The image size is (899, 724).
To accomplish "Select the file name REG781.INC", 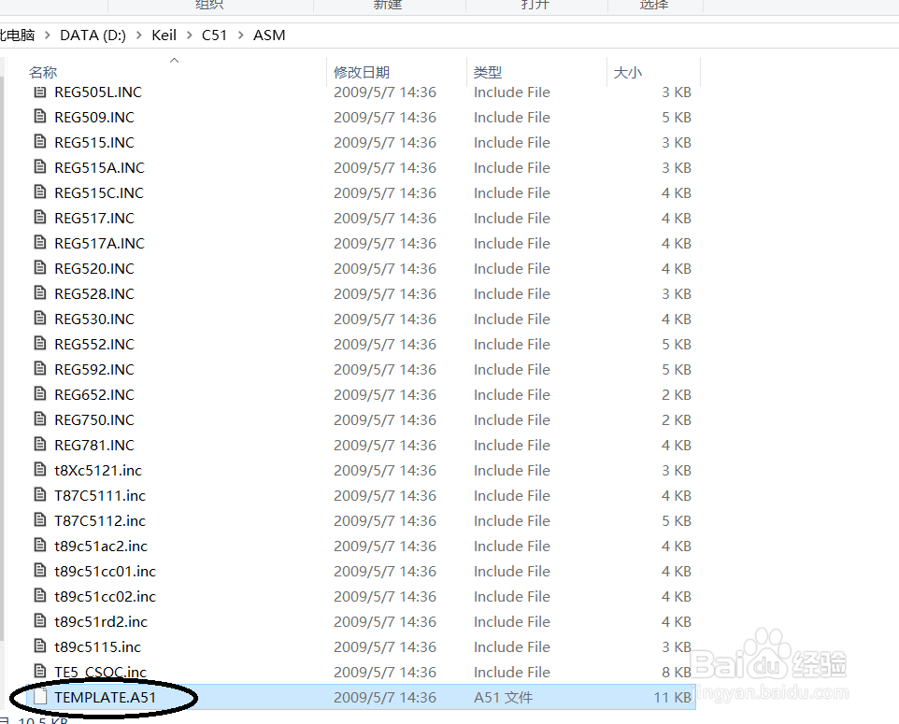I will 94,445.
